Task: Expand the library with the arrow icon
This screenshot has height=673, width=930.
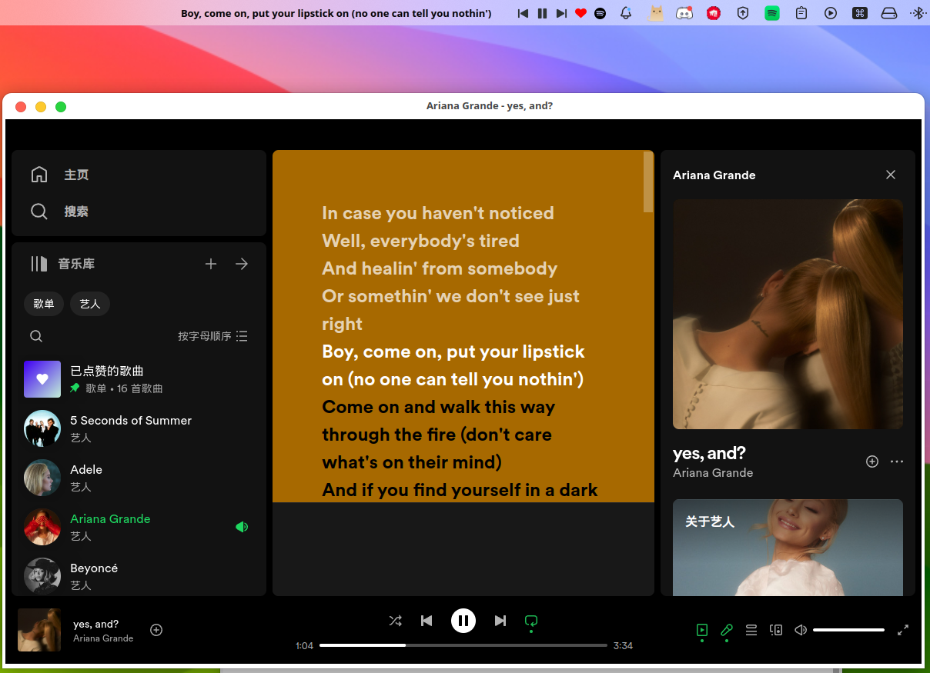Action: click(242, 264)
